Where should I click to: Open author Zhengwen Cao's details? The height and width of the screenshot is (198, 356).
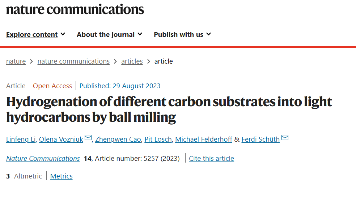(x=118, y=139)
